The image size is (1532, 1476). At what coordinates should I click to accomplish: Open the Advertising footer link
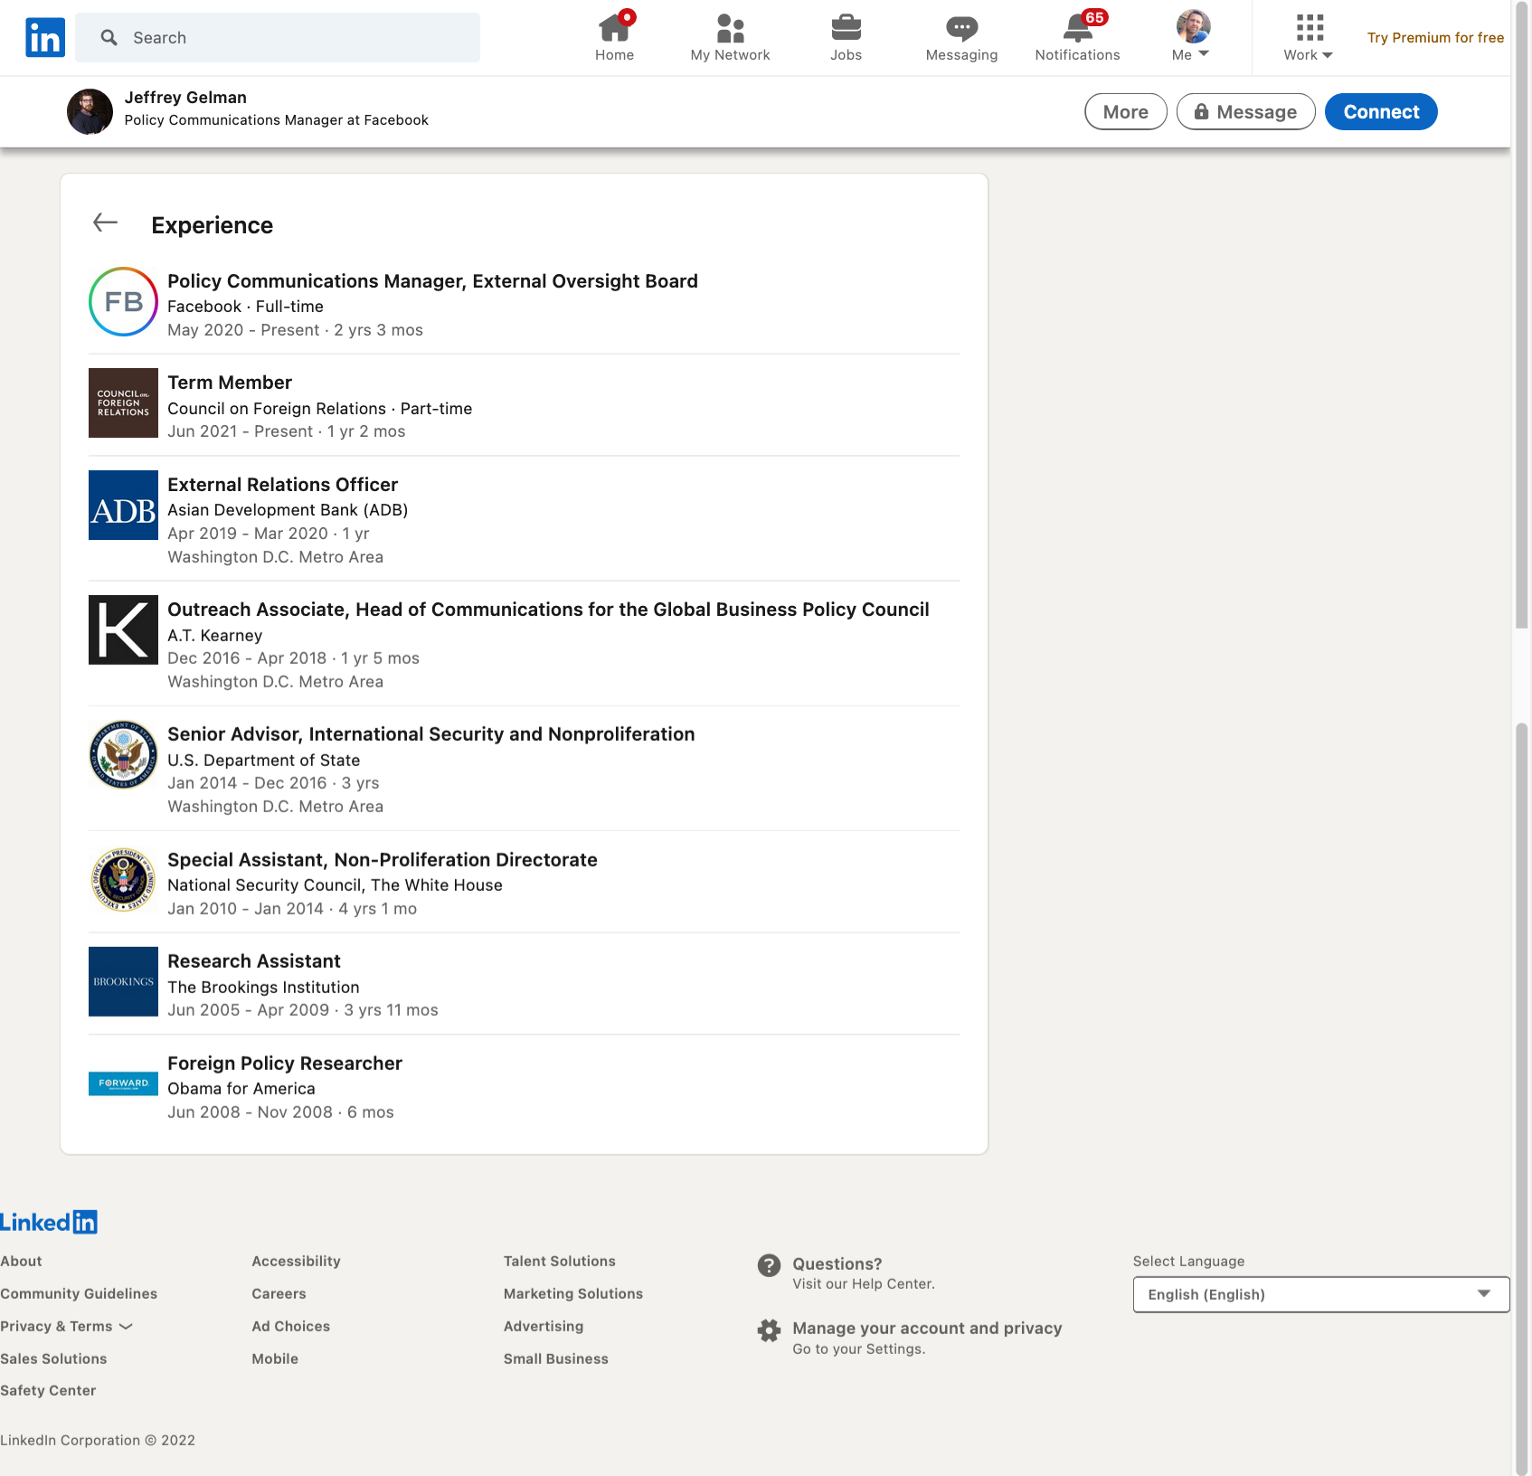pyautogui.click(x=544, y=1326)
